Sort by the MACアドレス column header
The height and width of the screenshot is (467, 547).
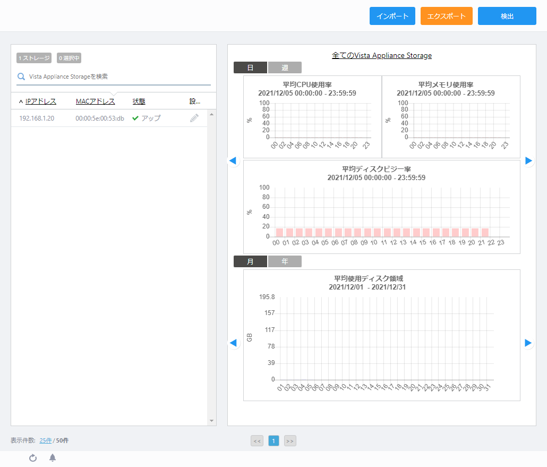[96, 101]
